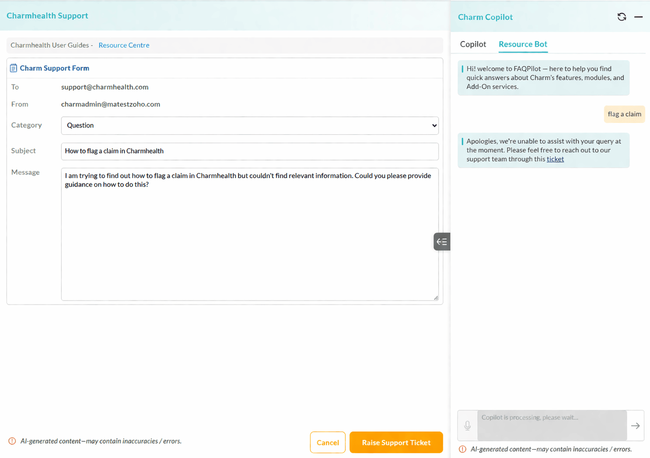
Task: Click the warning icon beside the form disclaimer
Action: coord(12,441)
